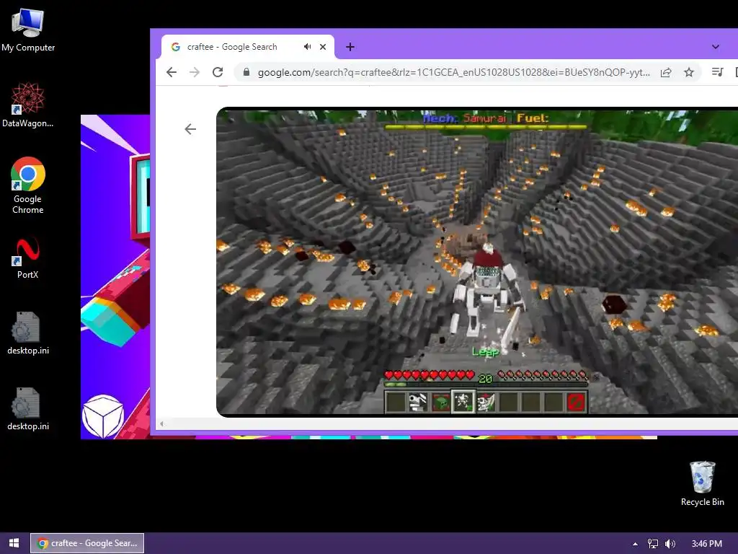Open the PortX desktop shortcut
The height and width of the screenshot is (554, 738).
tap(28, 258)
